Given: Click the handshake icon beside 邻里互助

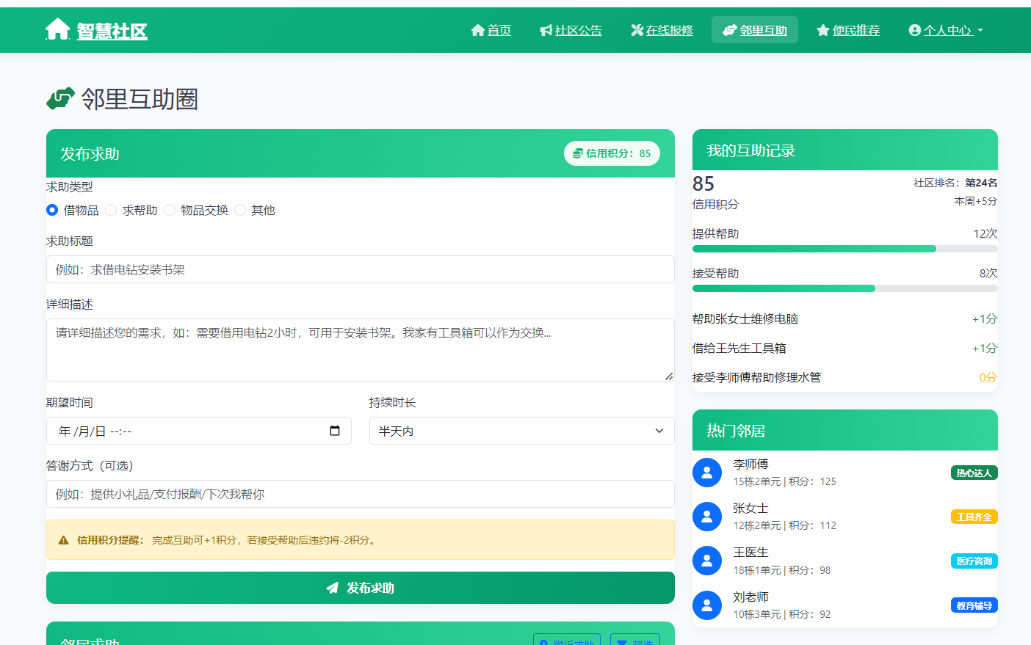Looking at the screenshot, I should [728, 30].
